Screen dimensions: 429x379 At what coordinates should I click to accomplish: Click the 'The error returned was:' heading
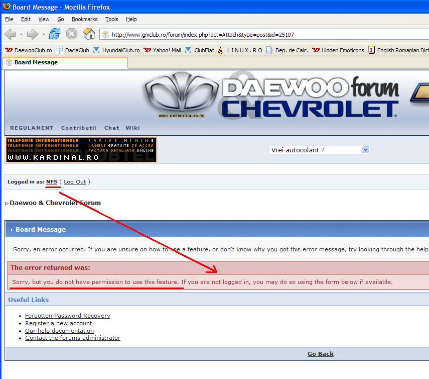pyautogui.click(x=50, y=268)
